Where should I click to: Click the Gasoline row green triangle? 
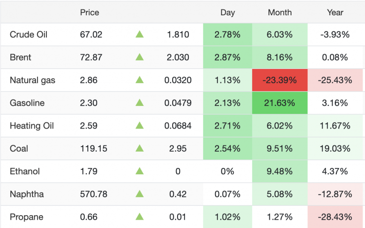click(x=140, y=103)
